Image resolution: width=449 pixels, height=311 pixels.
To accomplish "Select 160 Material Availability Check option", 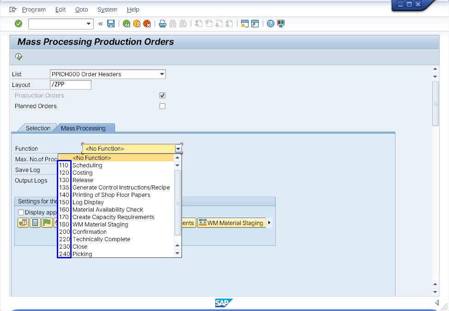I will pos(116,210).
